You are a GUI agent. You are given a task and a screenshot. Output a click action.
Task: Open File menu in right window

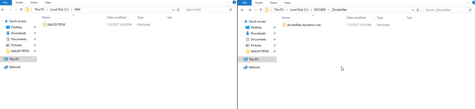point(245,3)
